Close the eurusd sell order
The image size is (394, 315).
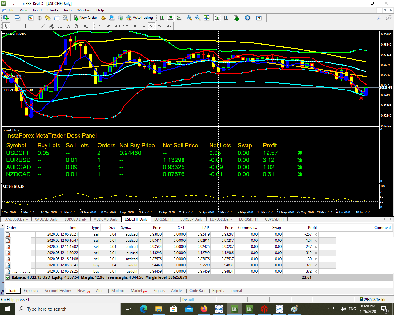tap(316, 253)
